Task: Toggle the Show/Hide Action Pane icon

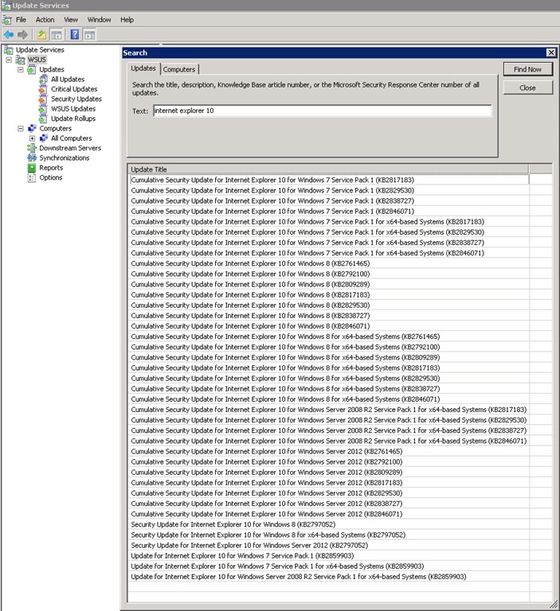Action: [x=90, y=35]
